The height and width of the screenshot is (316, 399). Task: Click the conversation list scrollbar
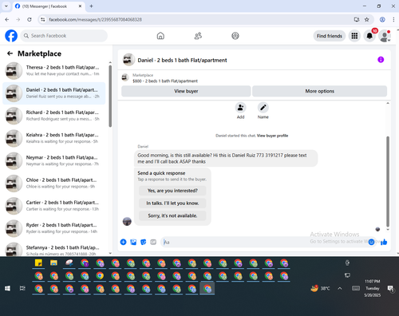coord(110,96)
